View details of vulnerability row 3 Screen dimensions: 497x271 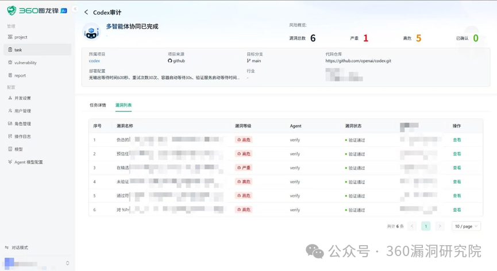(457, 168)
